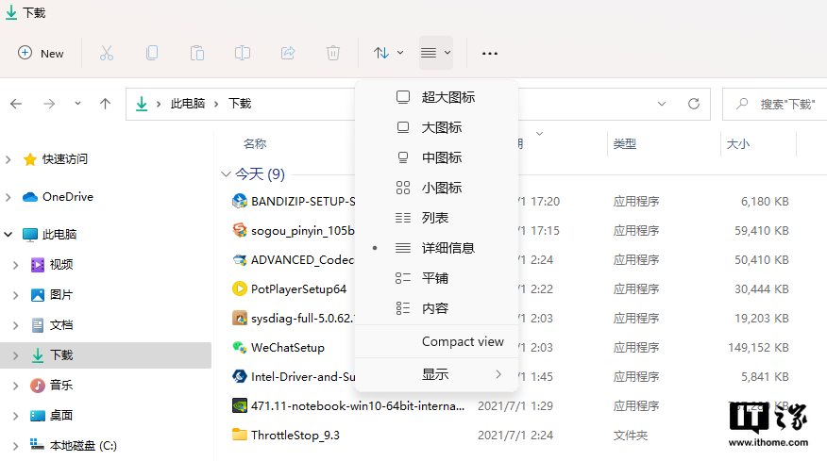Open the See more ellipsis menu
827x461 pixels.
click(489, 54)
